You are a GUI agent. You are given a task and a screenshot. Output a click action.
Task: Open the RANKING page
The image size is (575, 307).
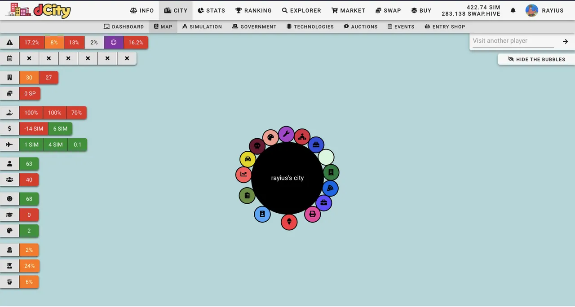pyautogui.click(x=253, y=10)
